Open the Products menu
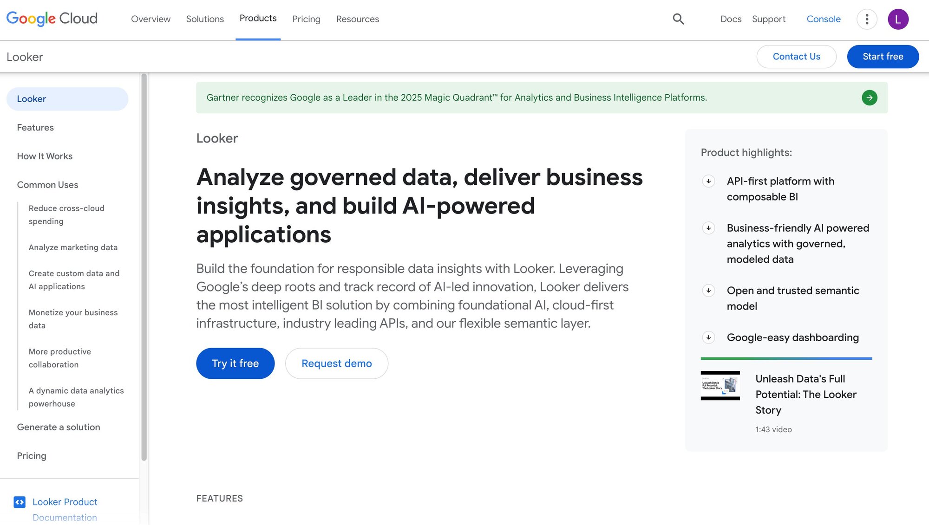The image size is (929, 525). coord(258,18)
